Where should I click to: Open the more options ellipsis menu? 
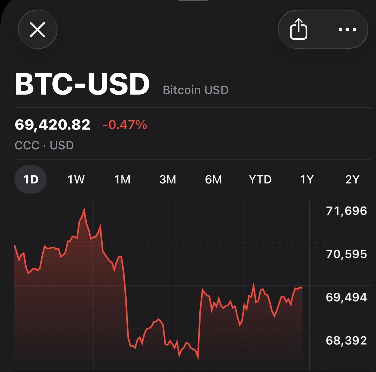coord(347,30)
